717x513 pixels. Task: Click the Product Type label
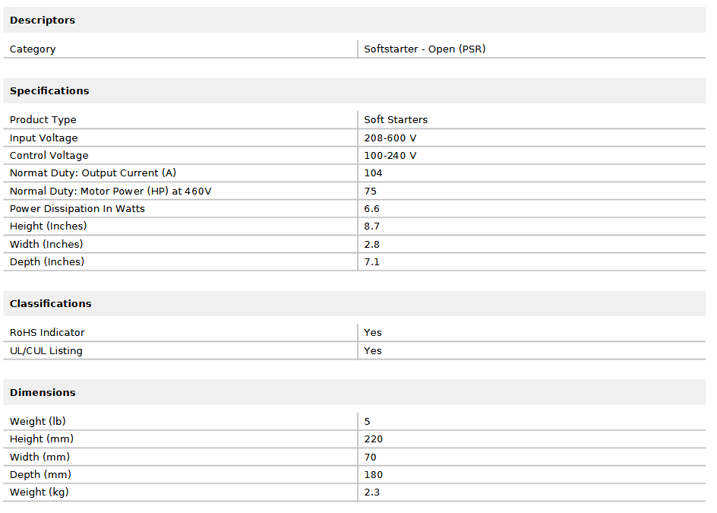pyautogui.click(x=43, y=119)
